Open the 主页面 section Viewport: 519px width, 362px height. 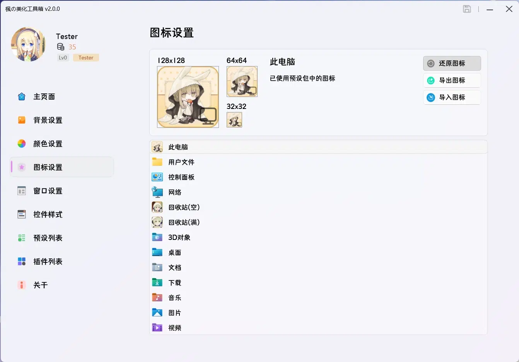[x=62, y=97]
